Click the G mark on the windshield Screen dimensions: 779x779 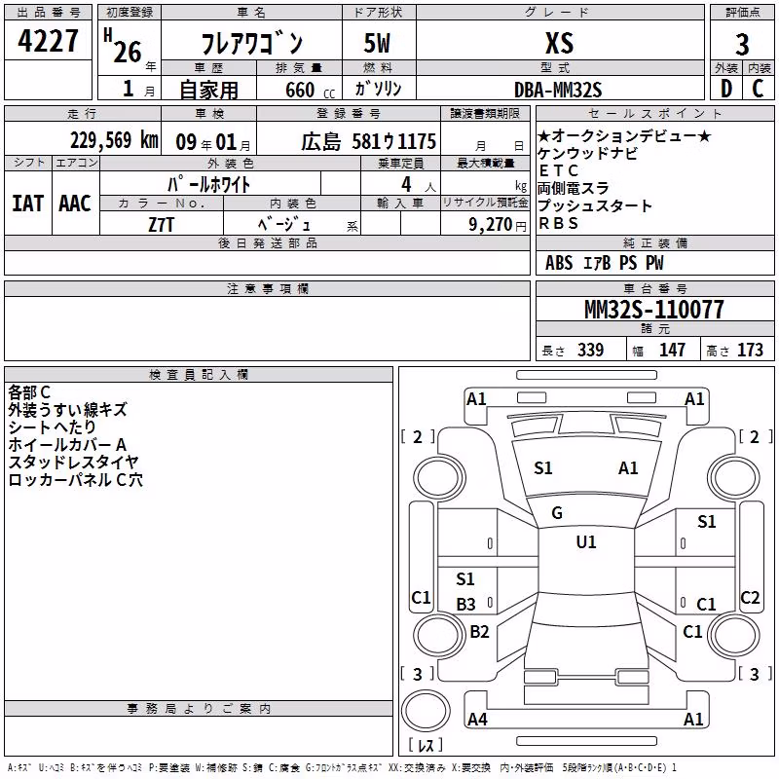point(557,513)
